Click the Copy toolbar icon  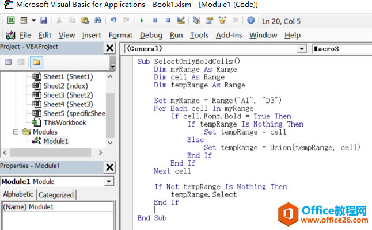71,20
